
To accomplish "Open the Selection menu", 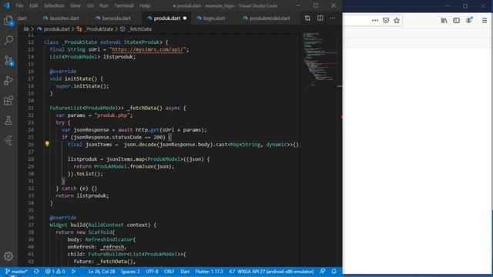I will pyautogui.click(x=54, y=5).
